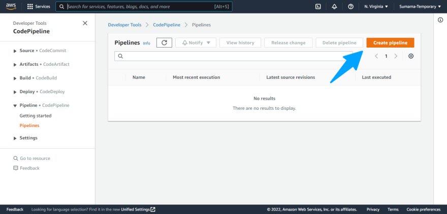
Task: Focus the AWS top search bar
Action: pos(144,7)
